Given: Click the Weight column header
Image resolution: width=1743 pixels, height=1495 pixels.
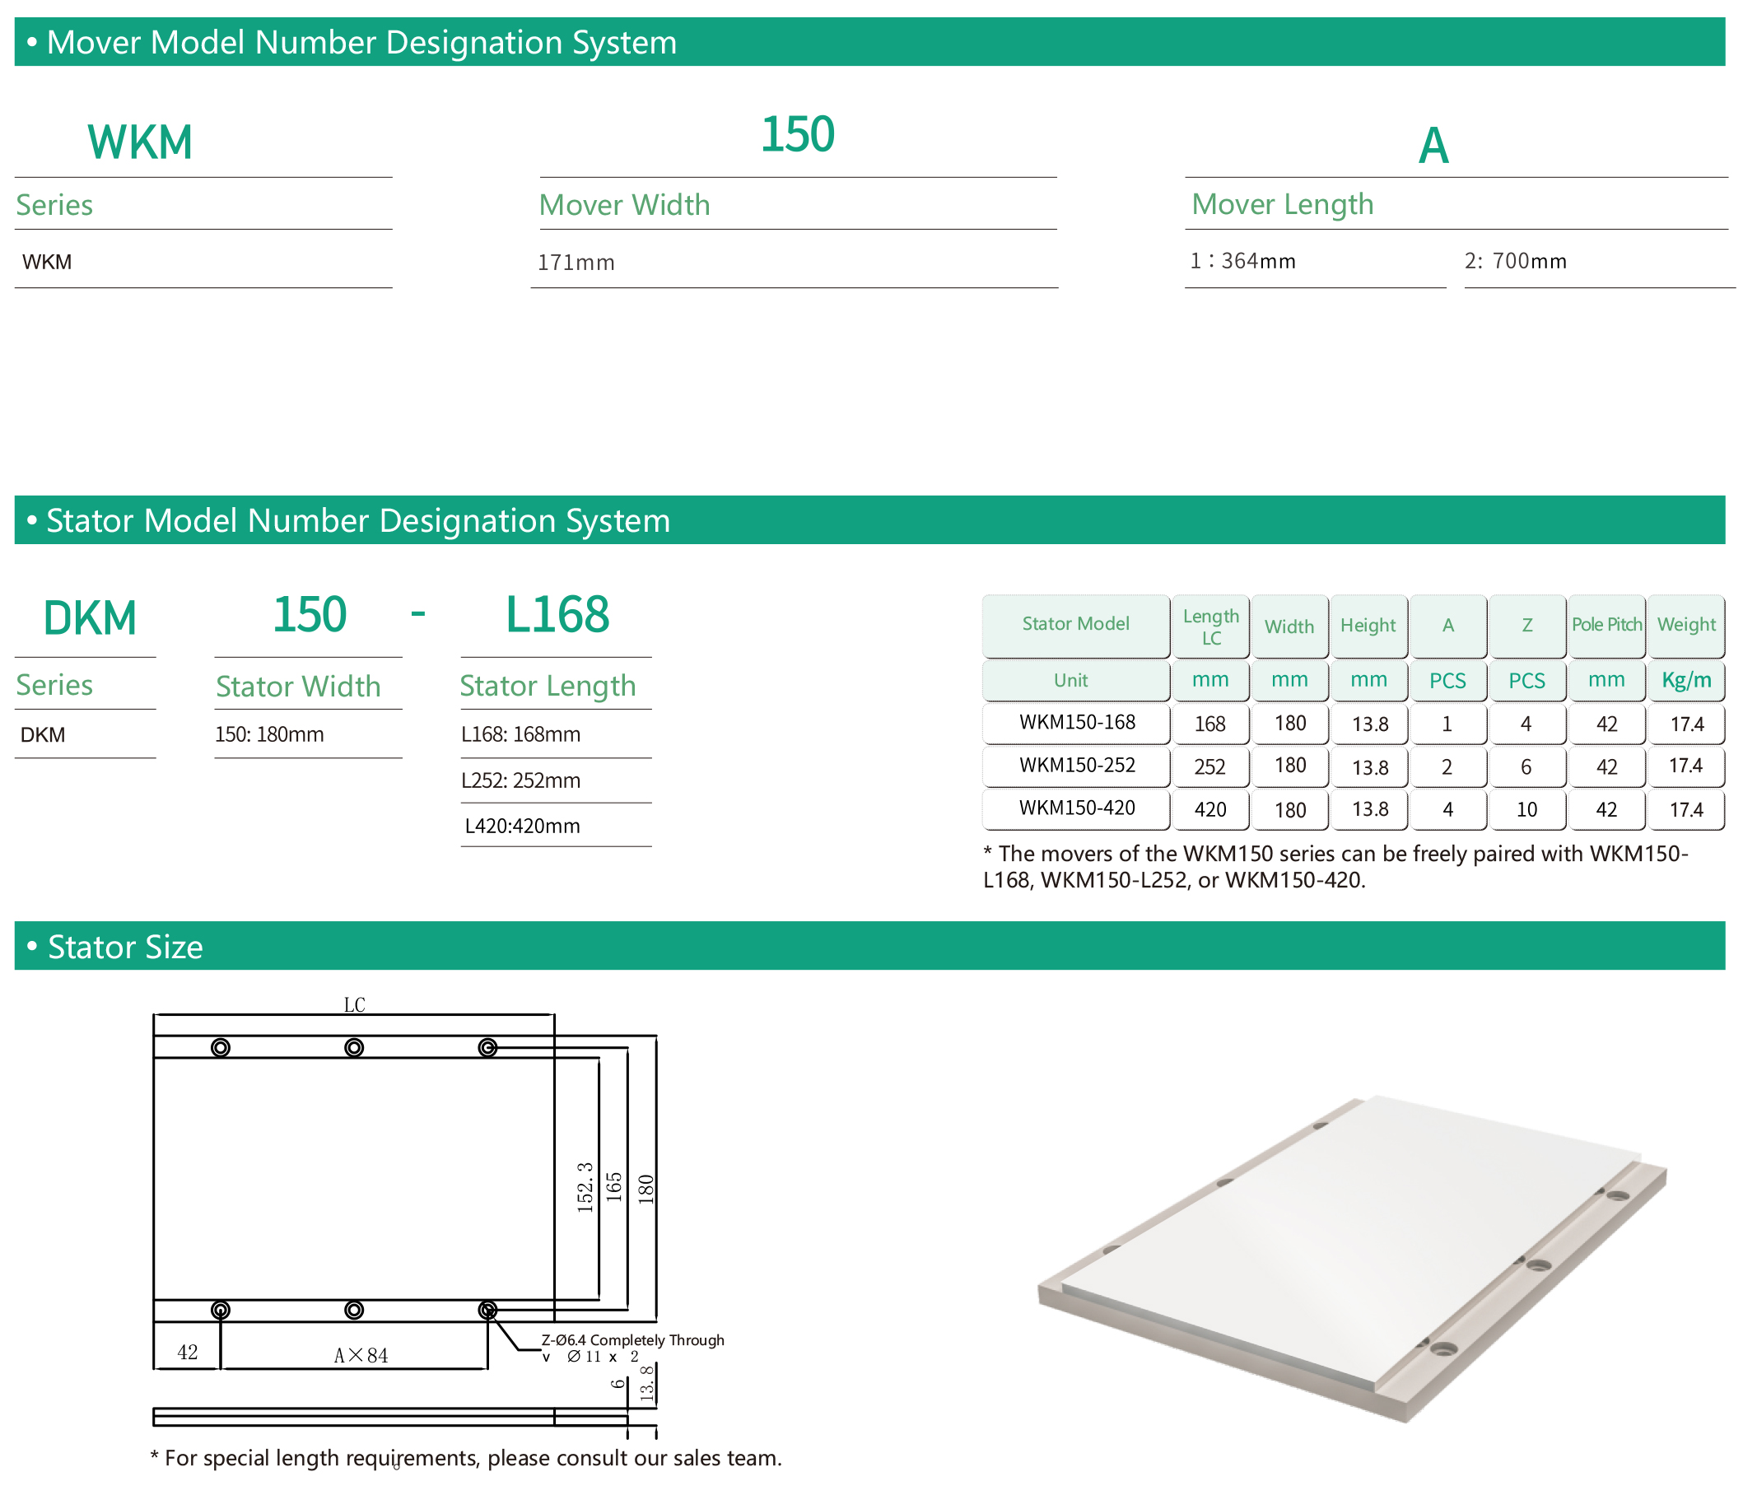Looking at the screenshot, I should click(x=1686, y=624).
